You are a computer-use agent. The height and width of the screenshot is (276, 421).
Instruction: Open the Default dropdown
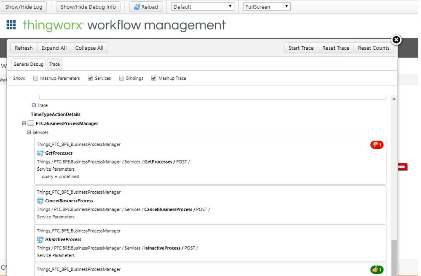point(203,7)
